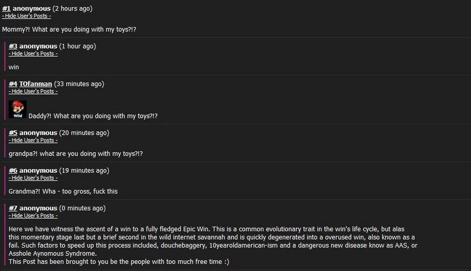Click the 'win' reply text

coord(14,67)
